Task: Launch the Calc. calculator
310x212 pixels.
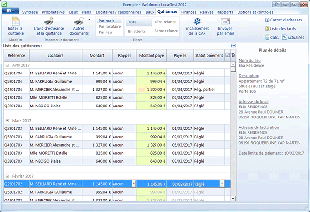Action: click(272, 37)
